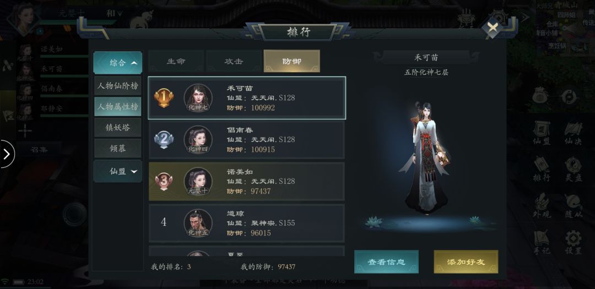Click the 添加好友 button
This screenshot has height=289, width=595.
click(466, 261)
